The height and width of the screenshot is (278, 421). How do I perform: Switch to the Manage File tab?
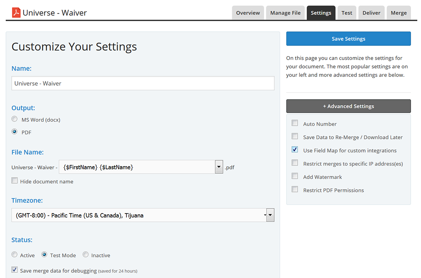click(x=285, y=13)
